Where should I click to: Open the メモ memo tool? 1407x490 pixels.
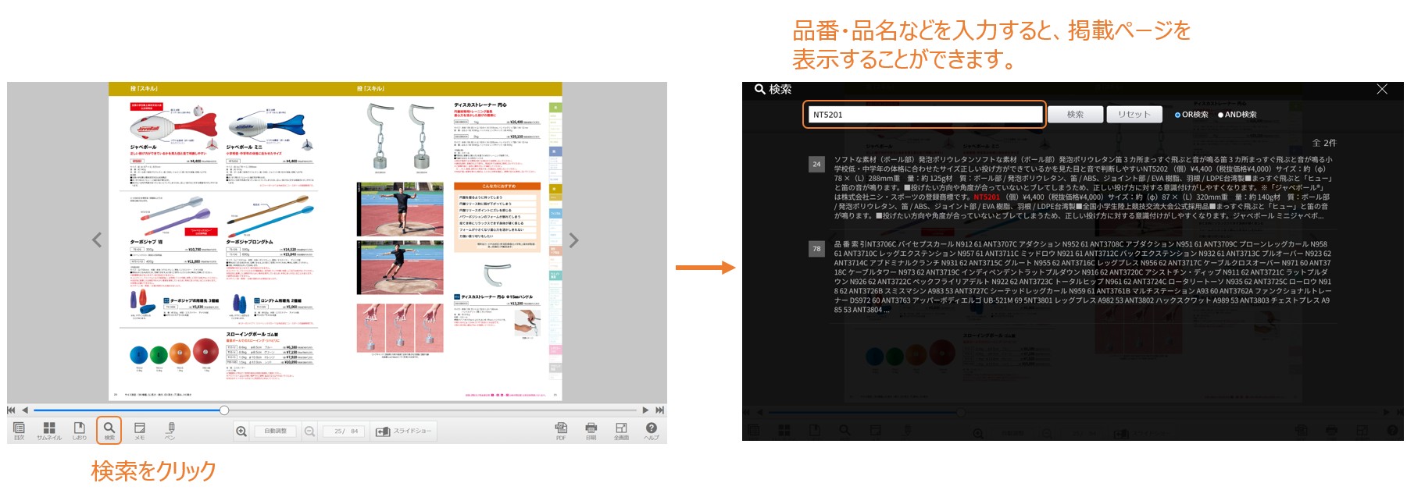140,428
